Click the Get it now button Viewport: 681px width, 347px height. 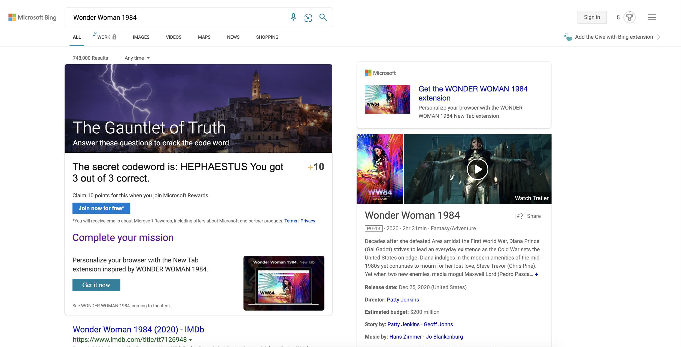point(96,285)
